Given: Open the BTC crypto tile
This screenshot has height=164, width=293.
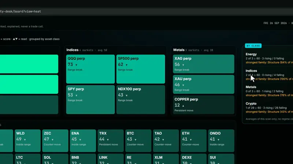Looking at the screenshot, I should [138, 141].
